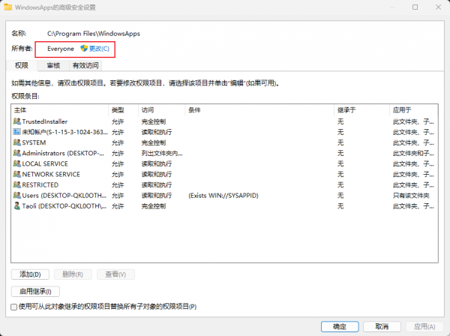This screenshot has height=336, width=450.
Task: Click the 条件 column header
Action: pyautogui.click(x=259, y=110)
